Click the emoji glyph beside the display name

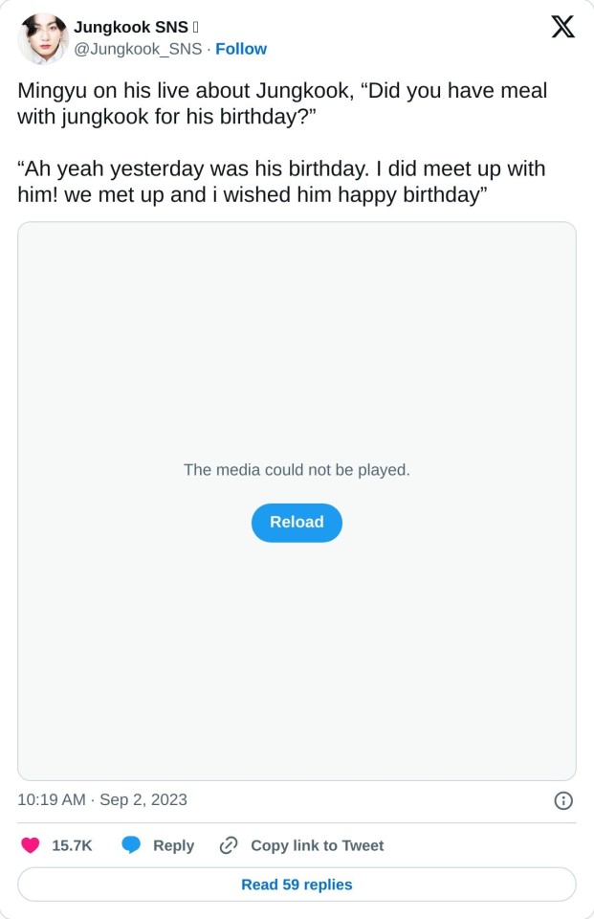195,28
